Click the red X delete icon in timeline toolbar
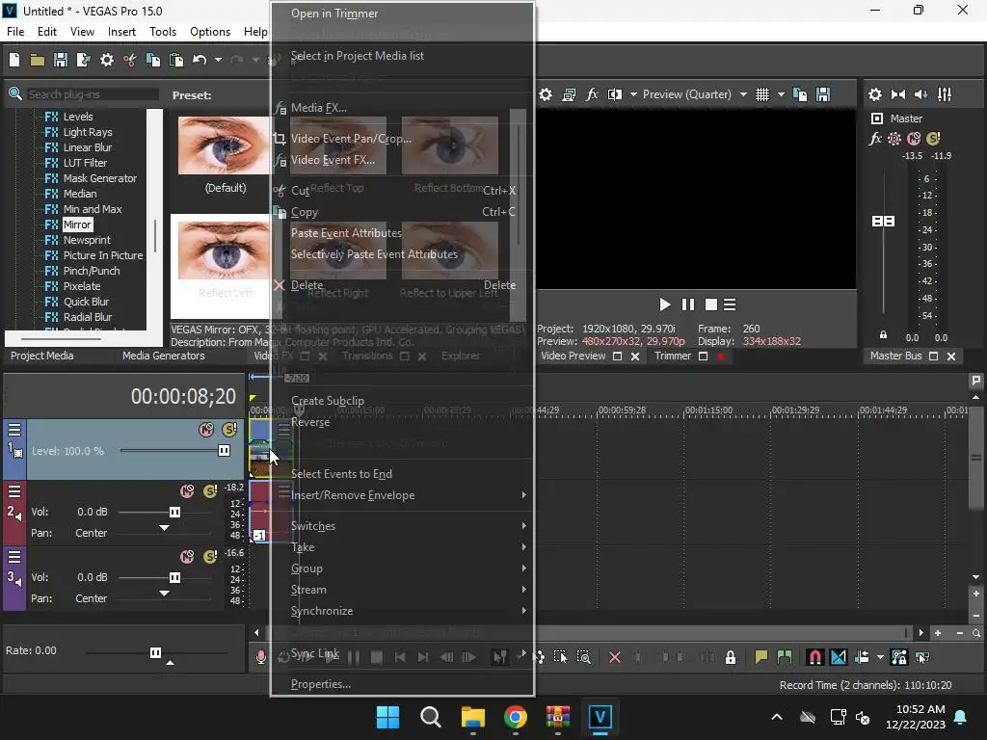The image size is (987, 740). point(615,657)
